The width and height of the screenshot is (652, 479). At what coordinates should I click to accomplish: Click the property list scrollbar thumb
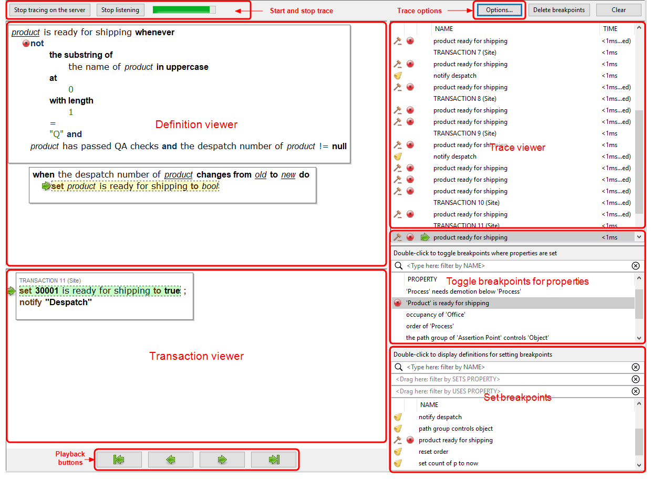click(x=639, y=304)
